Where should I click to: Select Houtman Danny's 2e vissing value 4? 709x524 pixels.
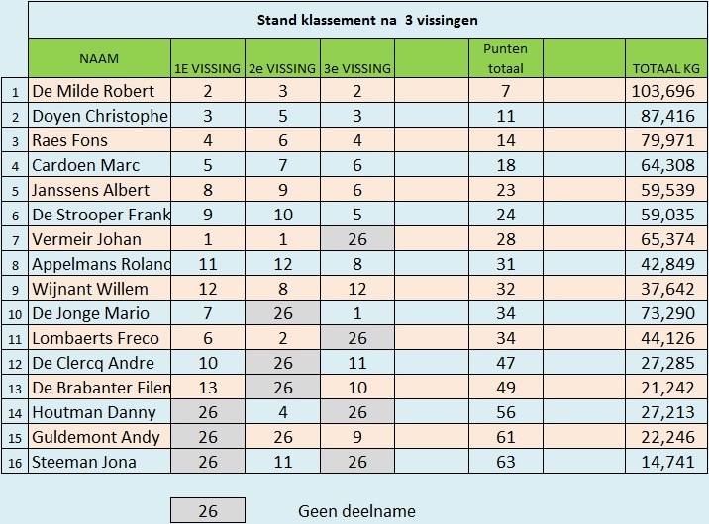pyautogui.click(x=282, y=412)
